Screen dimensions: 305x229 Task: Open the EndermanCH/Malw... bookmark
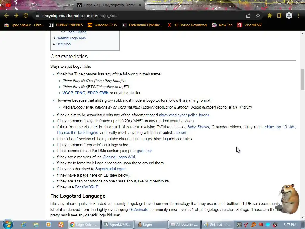(x=142, y=25)
